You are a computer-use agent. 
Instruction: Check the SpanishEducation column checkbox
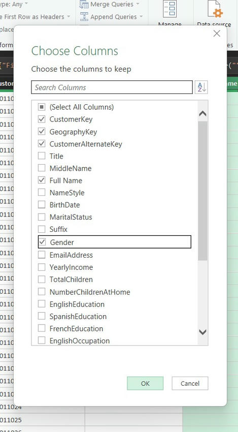coord(42,316)
